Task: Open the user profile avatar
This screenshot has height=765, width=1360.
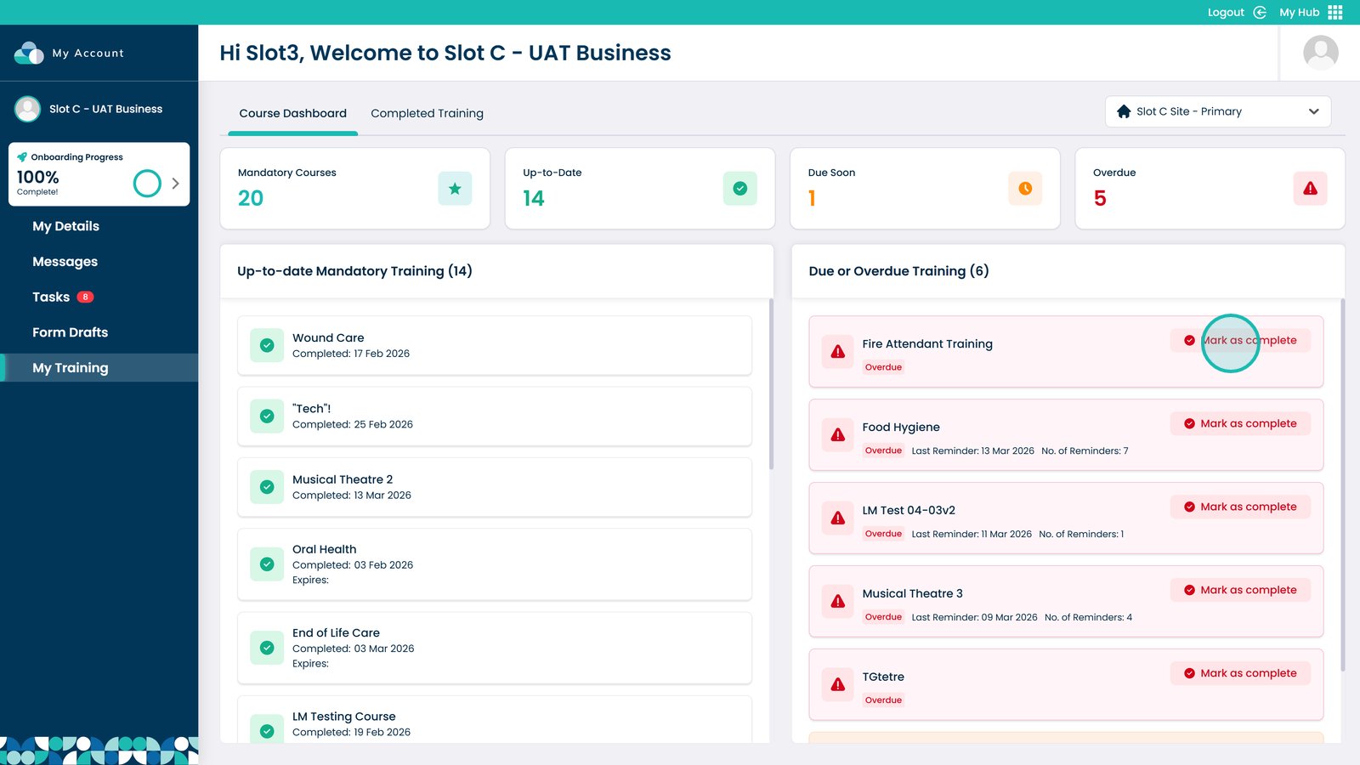Action: 1320,53
